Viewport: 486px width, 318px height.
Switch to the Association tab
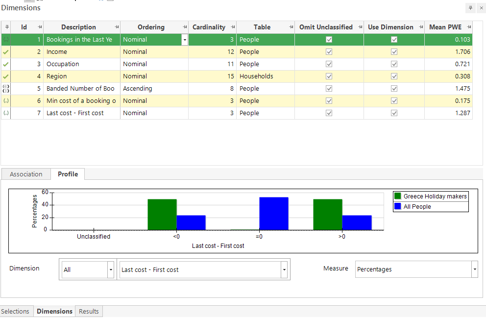(26, 174)
